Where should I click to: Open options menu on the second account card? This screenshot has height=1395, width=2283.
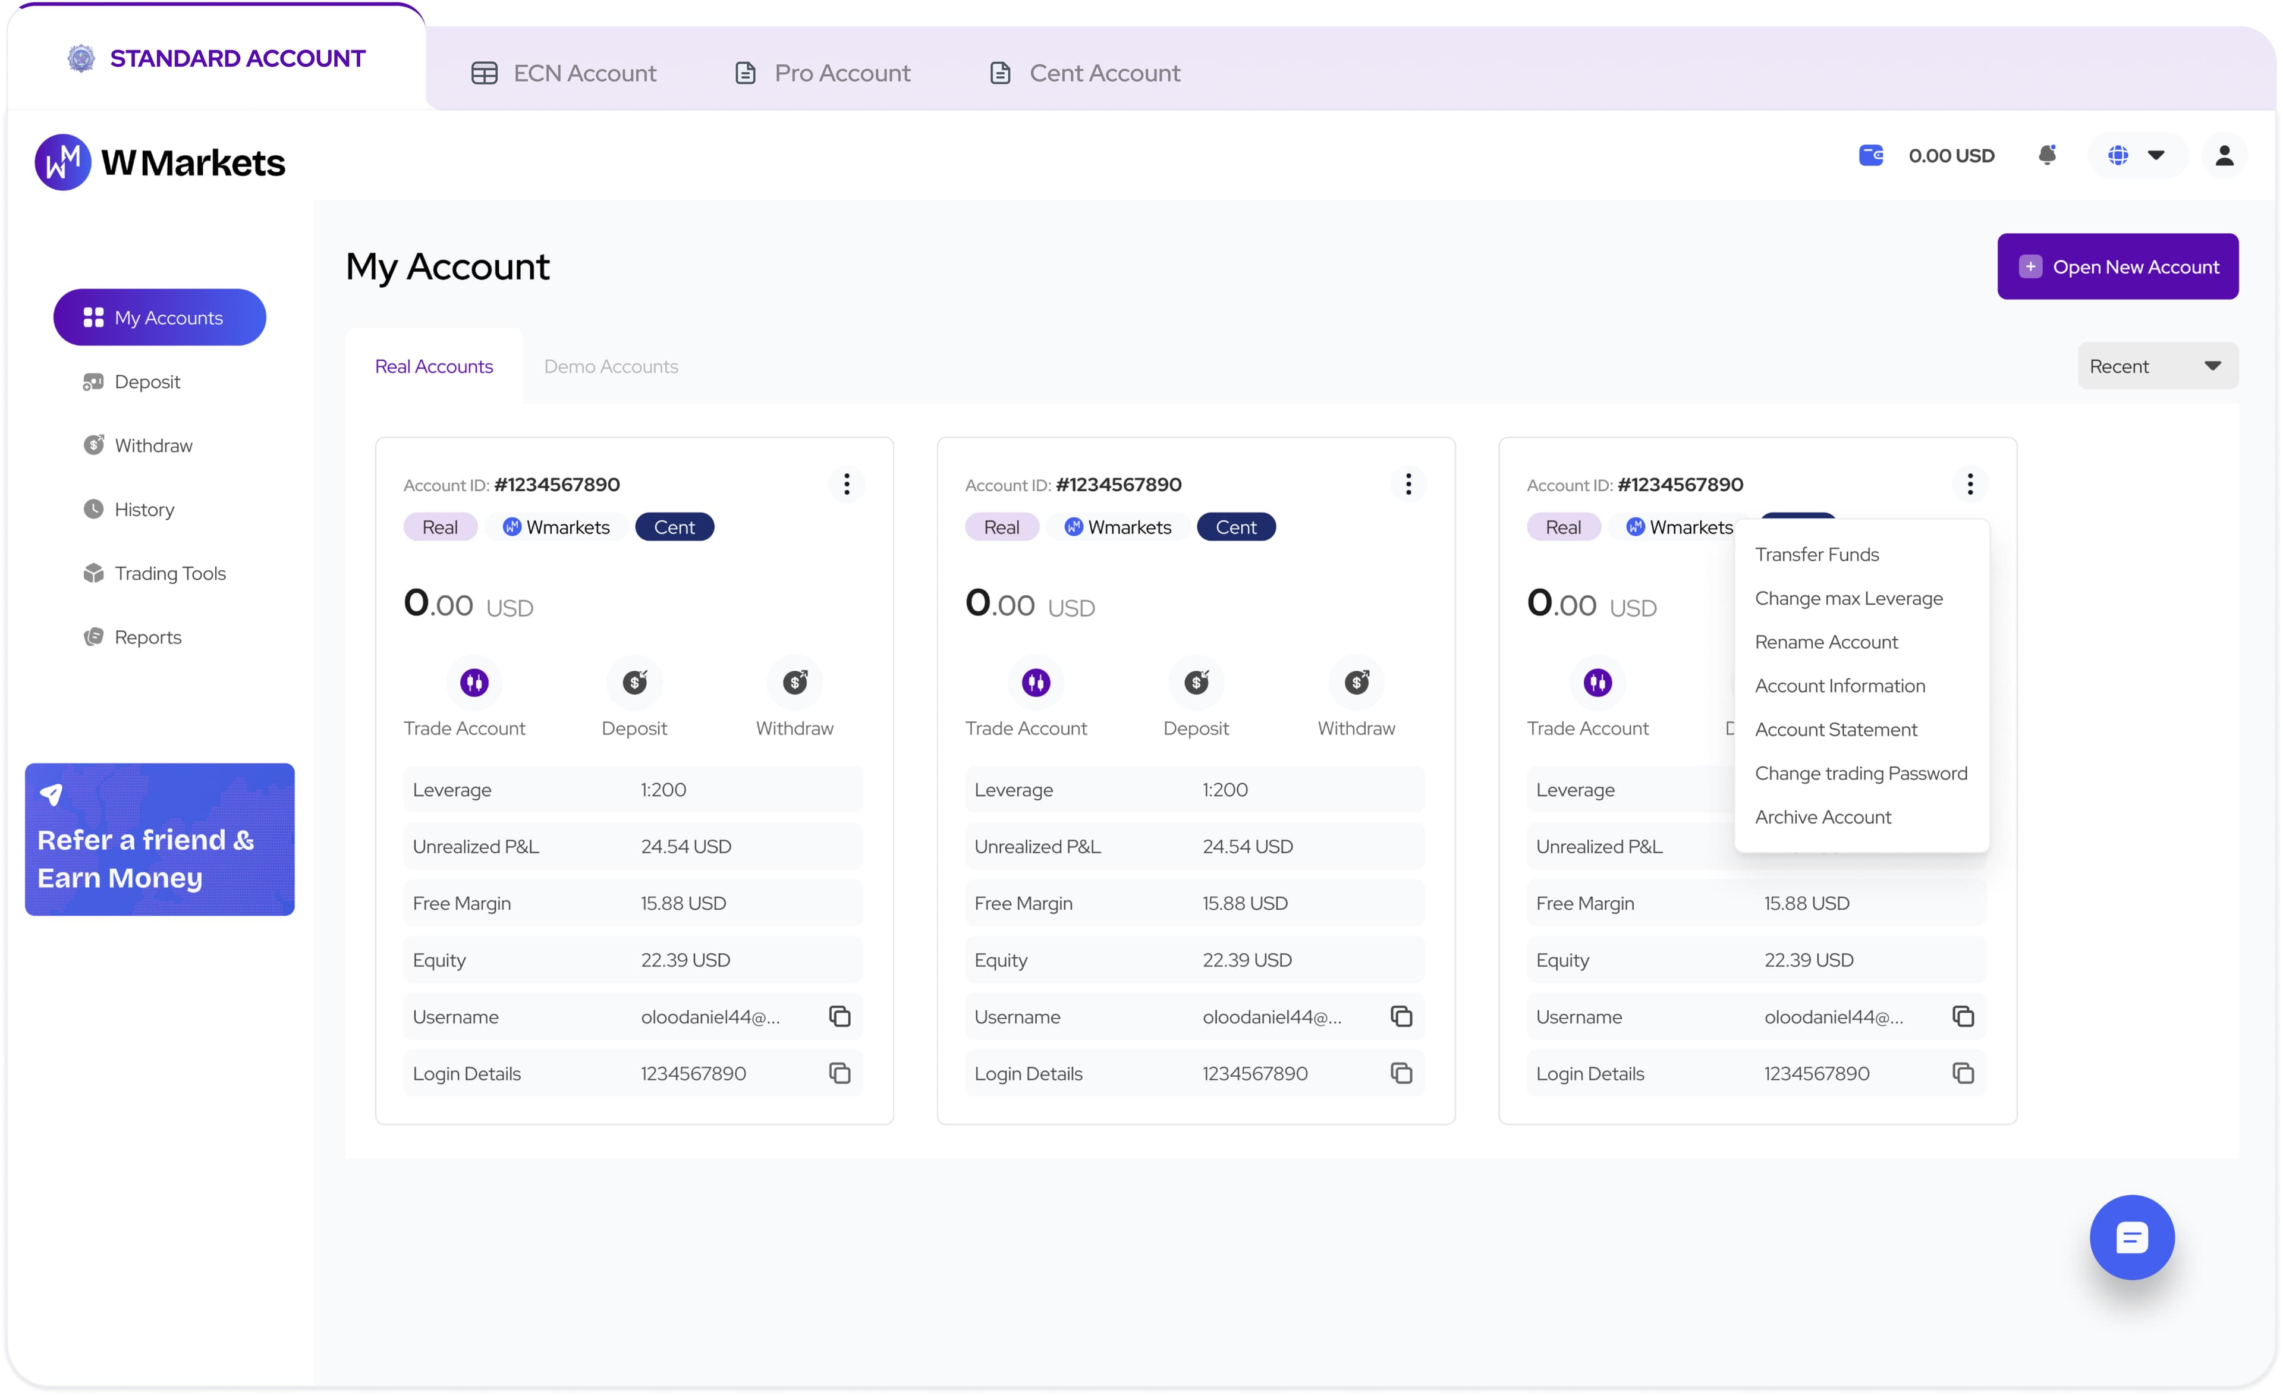[x=1407, y=483]
